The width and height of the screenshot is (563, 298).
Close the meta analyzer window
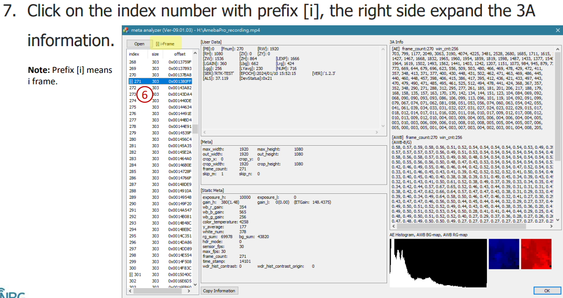558,30
